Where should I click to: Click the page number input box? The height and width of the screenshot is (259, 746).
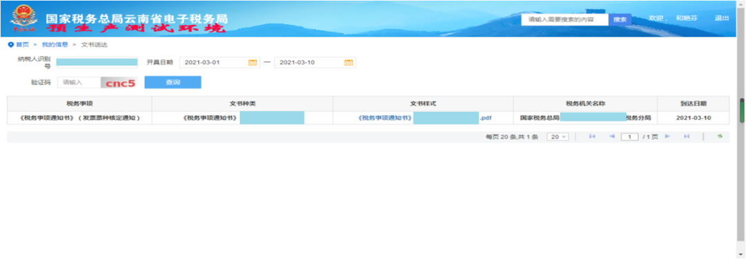point(630,137)
